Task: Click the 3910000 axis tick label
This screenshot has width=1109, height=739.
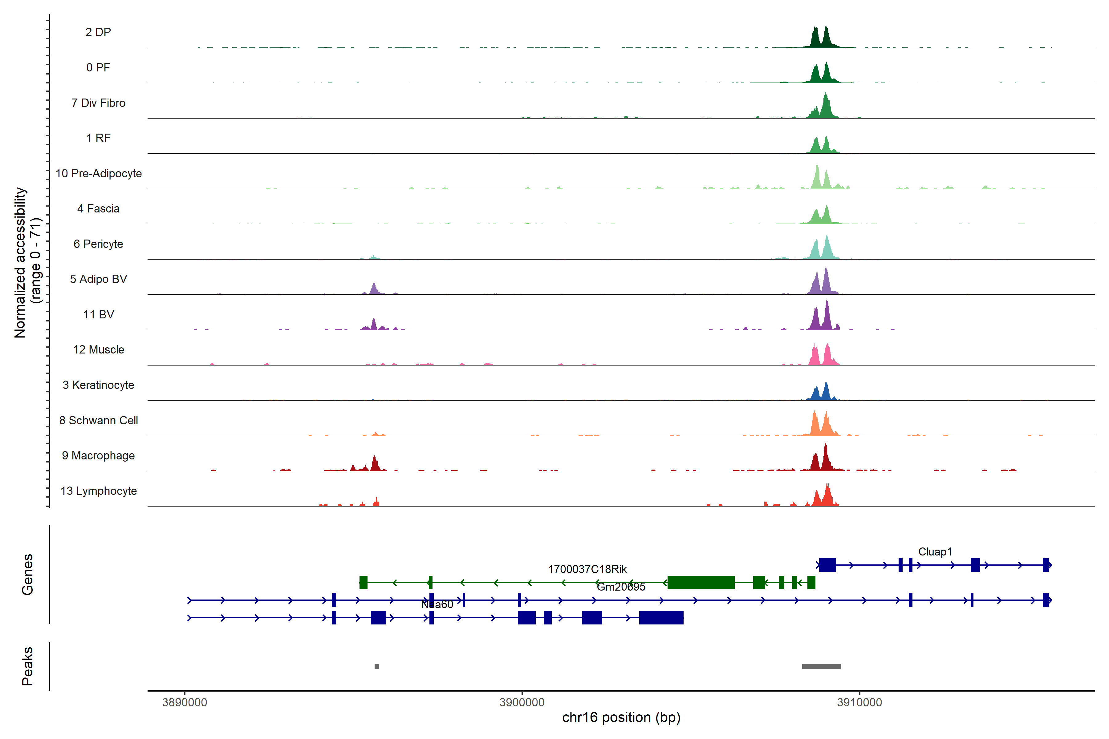Action: 859,703
